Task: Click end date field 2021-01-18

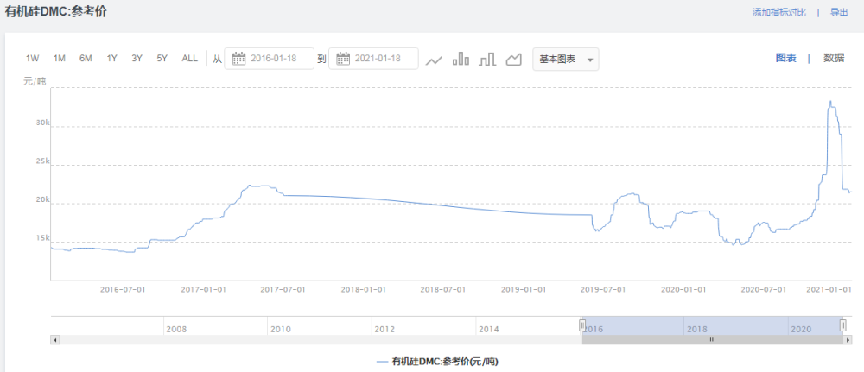Action: pyautogui.click(x=373, y=59)
